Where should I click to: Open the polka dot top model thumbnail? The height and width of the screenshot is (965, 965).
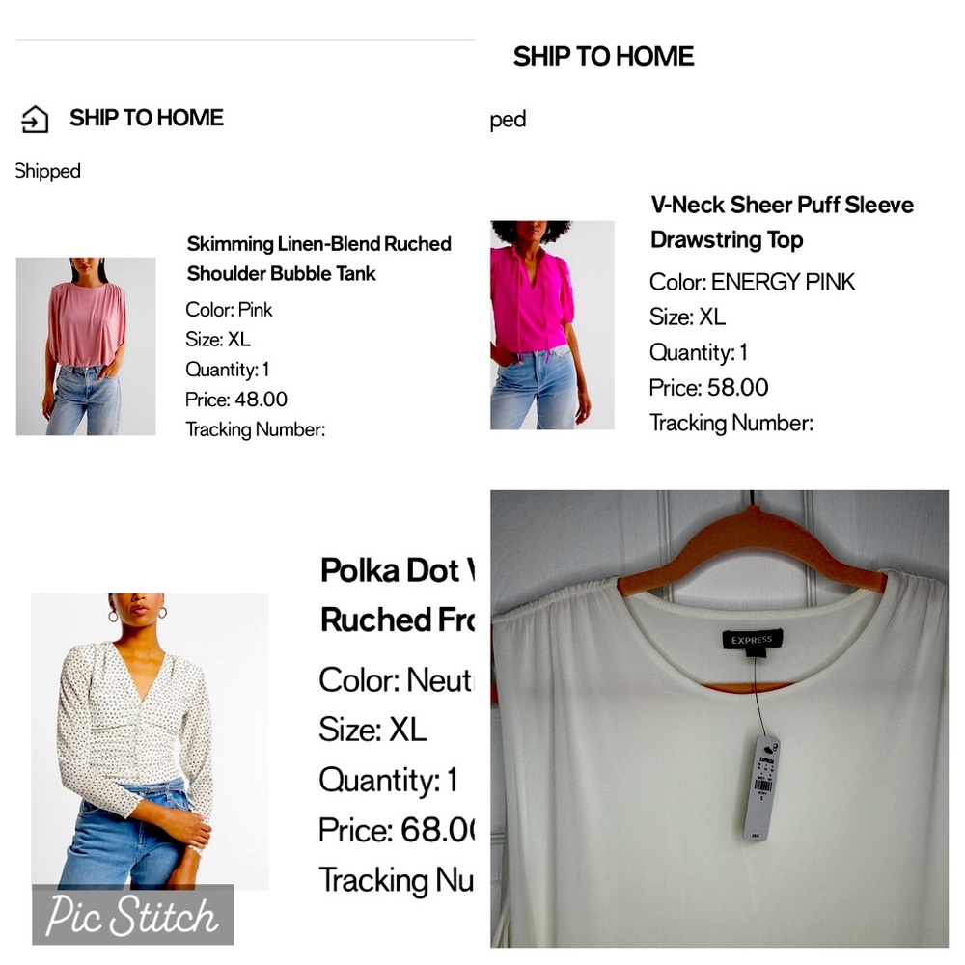[x=150, y=741]
